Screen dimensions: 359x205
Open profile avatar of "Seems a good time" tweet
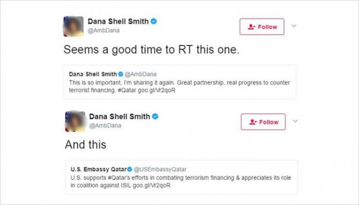point(73,27)
